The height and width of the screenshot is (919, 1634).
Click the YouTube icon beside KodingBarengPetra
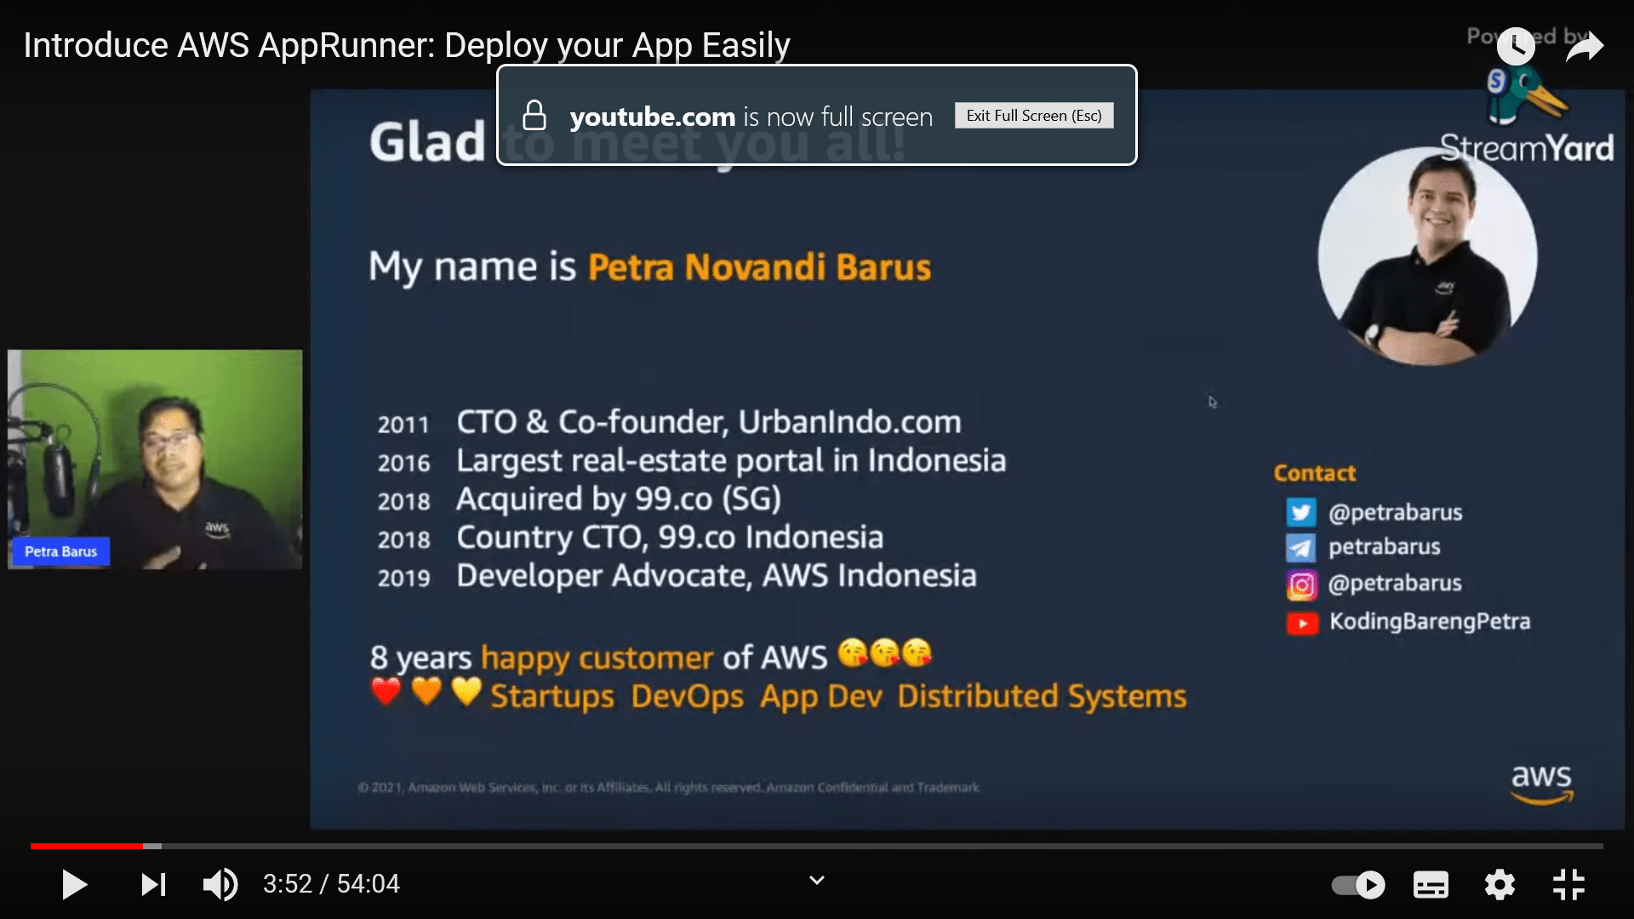pos(1302,623)
